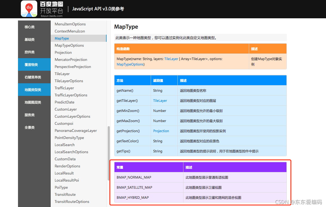This screenshot has width=326, height=207.
Task: Select MapType in the class list
Action: [x=79, y=38]
